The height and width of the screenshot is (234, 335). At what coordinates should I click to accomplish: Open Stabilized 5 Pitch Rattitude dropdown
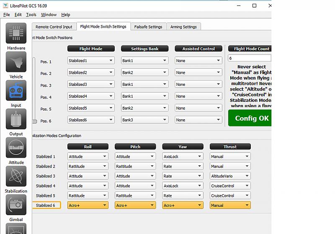click(135, 195)
